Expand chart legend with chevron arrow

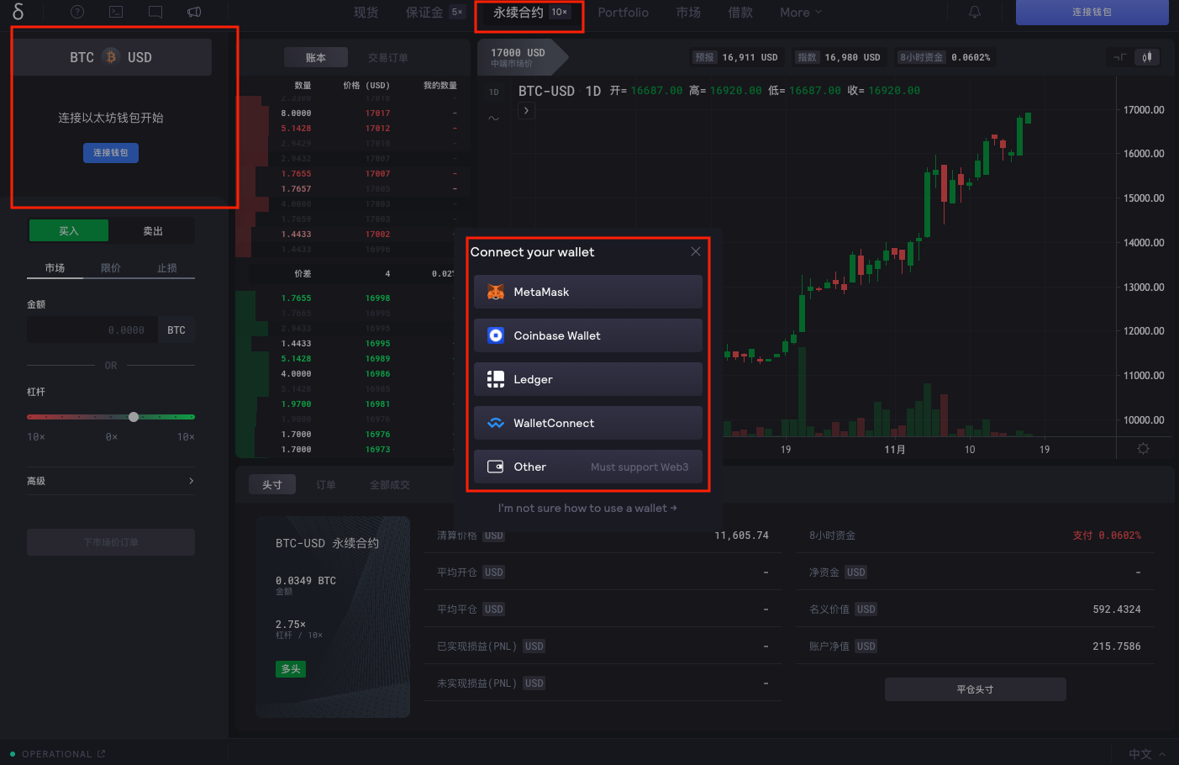526,110
